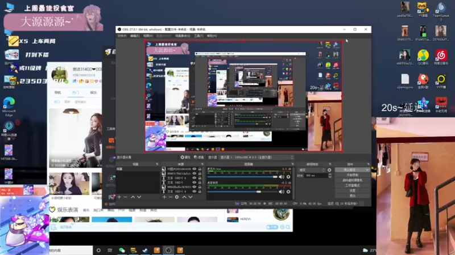
Task: Adjust the microphone volume slider
Action: click(242, 177)
